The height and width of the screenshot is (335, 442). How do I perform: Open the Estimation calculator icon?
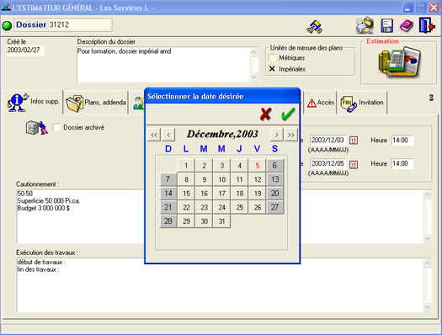coord(399,61)
